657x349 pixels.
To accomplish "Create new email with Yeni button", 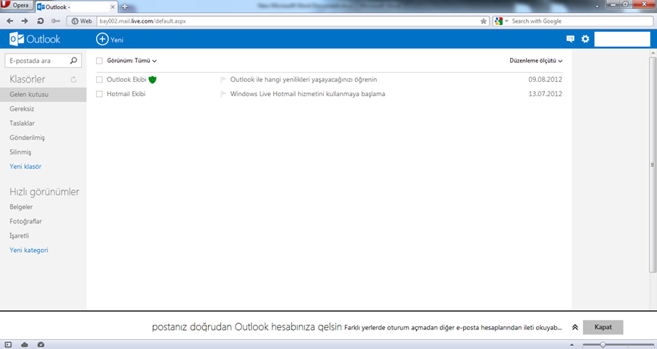I will pos(110,39).
